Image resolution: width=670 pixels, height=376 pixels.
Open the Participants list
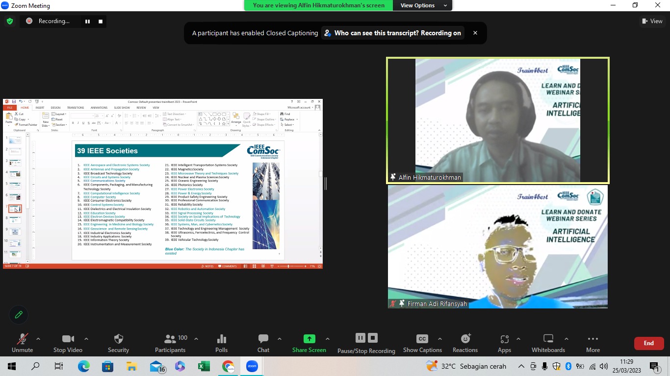coord(170,343)
